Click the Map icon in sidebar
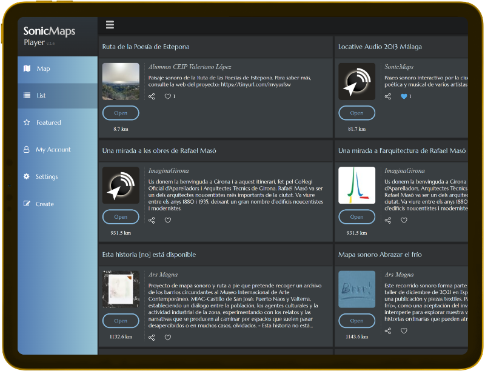Image resolution: width=485 pixels, height=371 pixels. point(27,69)
